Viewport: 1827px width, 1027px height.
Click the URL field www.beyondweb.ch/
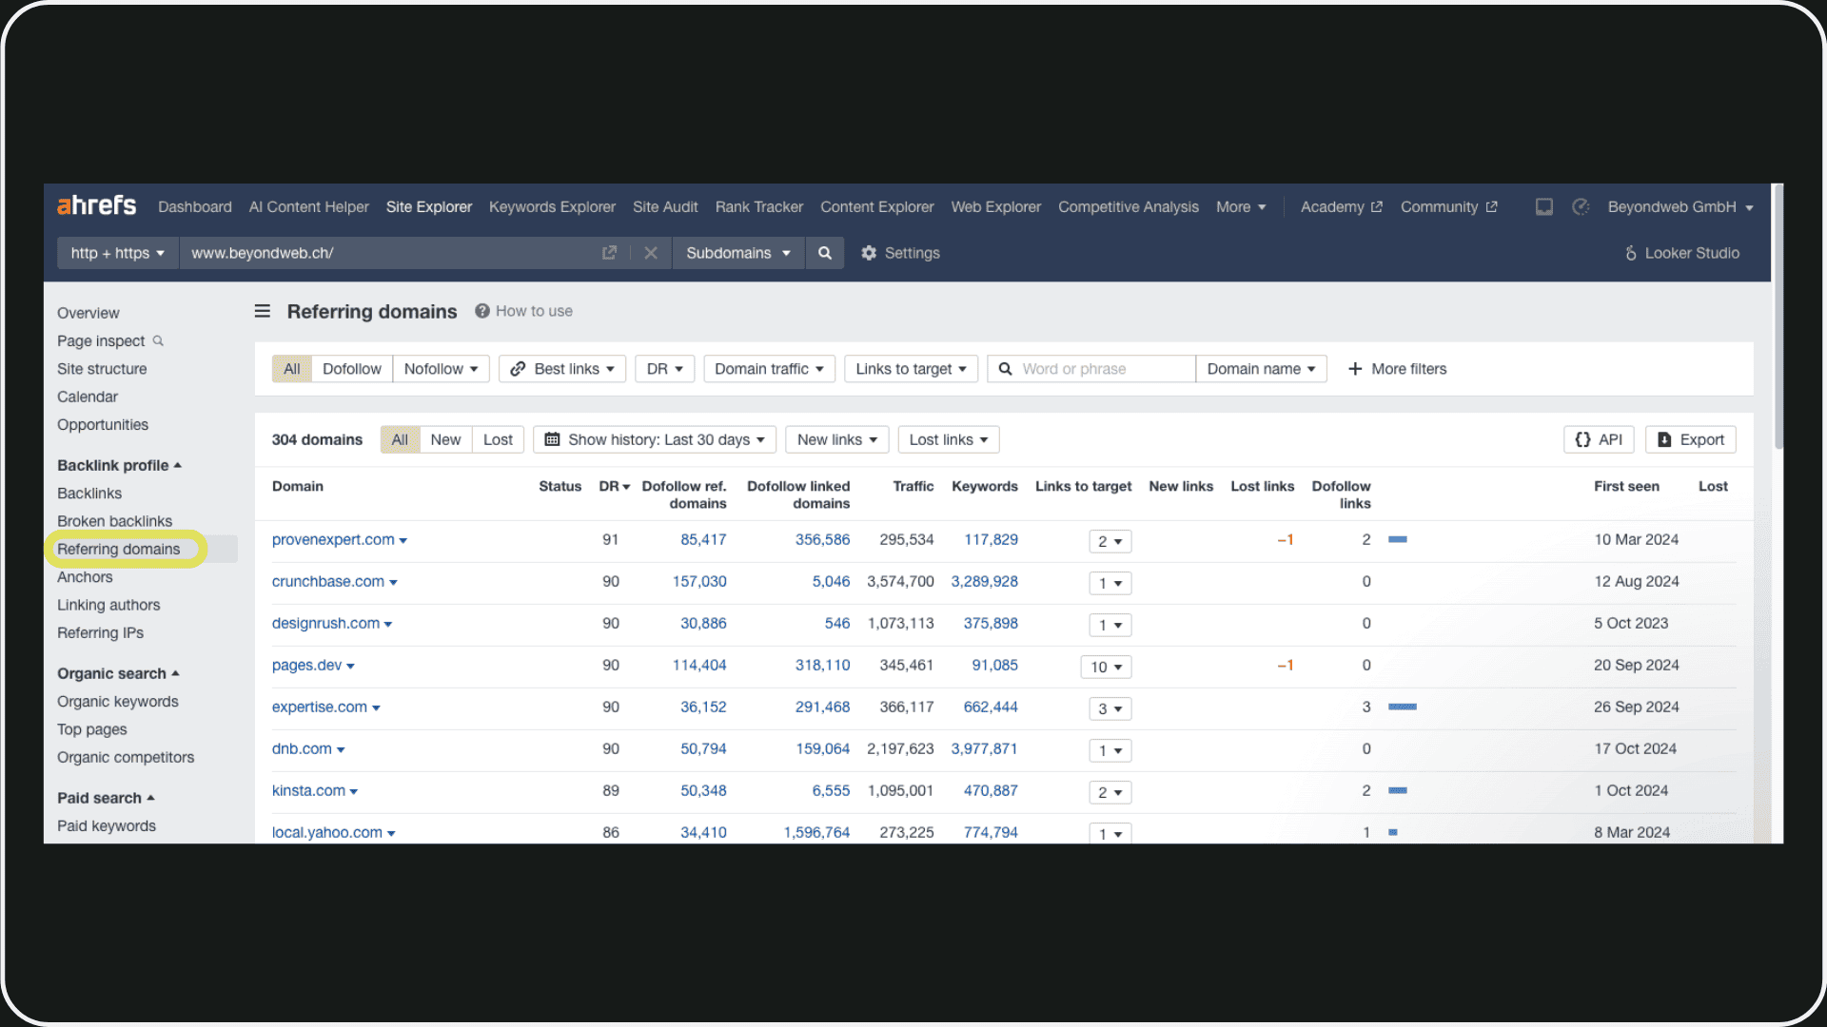tap(390, 253)
